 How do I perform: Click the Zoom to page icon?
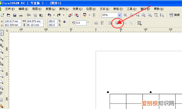tap(150, 15)
